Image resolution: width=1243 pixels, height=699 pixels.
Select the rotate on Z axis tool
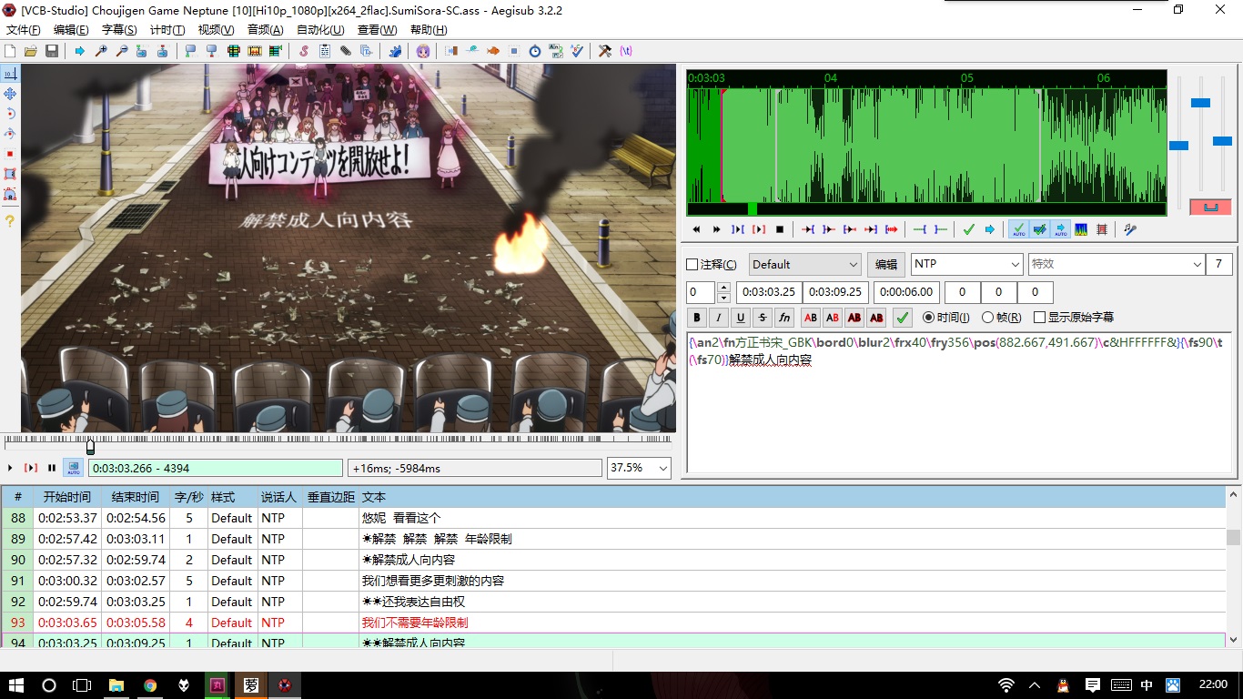pyautogui.click(x=10, y=114)
